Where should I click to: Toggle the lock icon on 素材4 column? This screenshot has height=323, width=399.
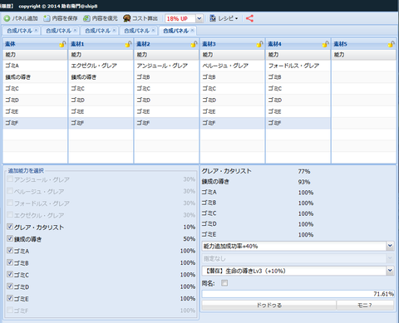click(325, 44)
